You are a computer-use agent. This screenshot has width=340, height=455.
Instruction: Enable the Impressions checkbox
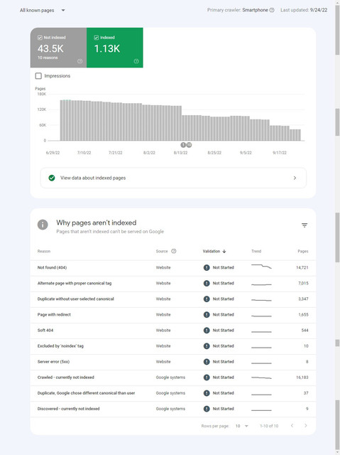[x=38, y=76]
